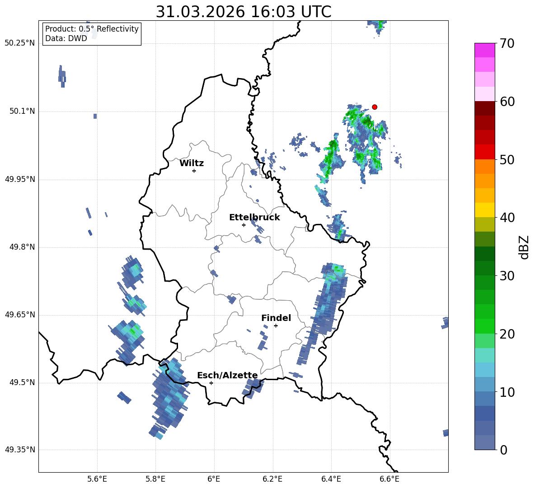This screenshot has width=535, height=488.
Task: Click the red dot marker on map
Action: point(374,107)
